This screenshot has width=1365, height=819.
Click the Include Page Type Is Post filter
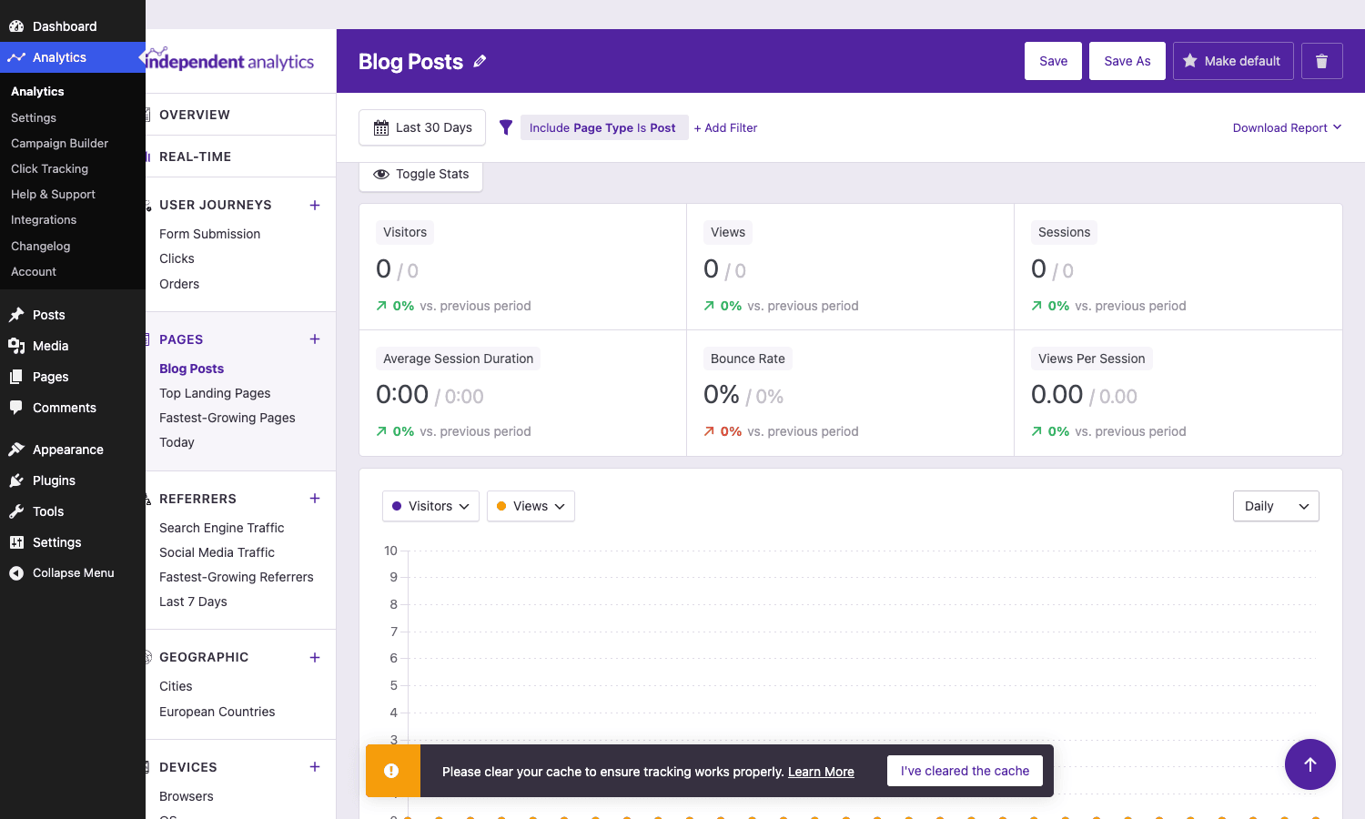click(x=603, y=127)
